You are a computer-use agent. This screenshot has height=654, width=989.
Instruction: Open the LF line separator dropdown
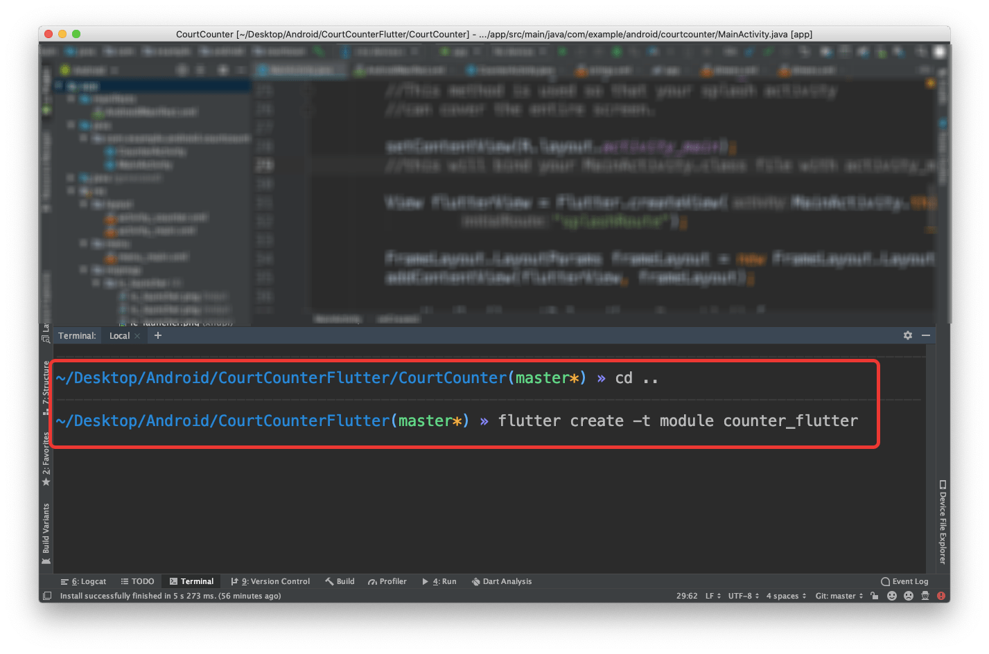(x=713, y=596)
